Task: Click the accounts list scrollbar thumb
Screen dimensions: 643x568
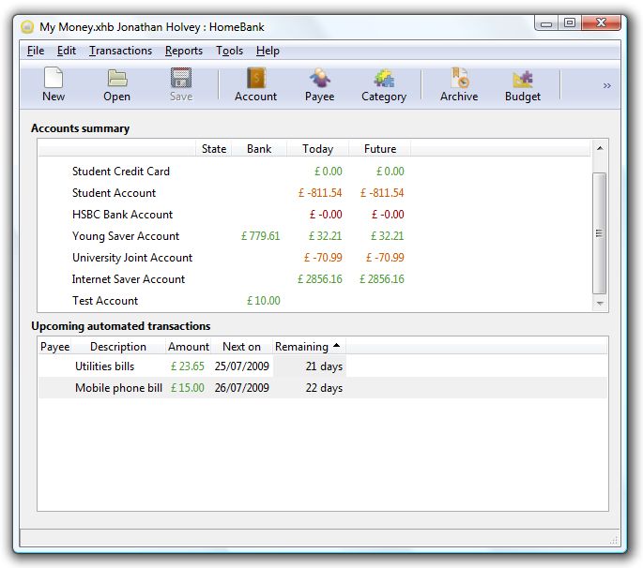Action: 600,232
